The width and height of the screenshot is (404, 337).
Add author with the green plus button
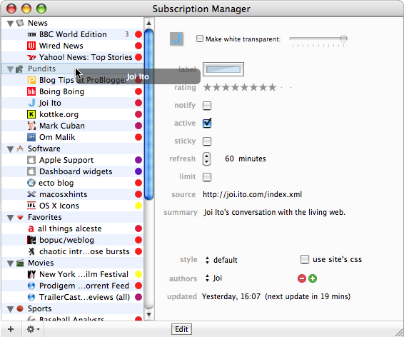313,278
